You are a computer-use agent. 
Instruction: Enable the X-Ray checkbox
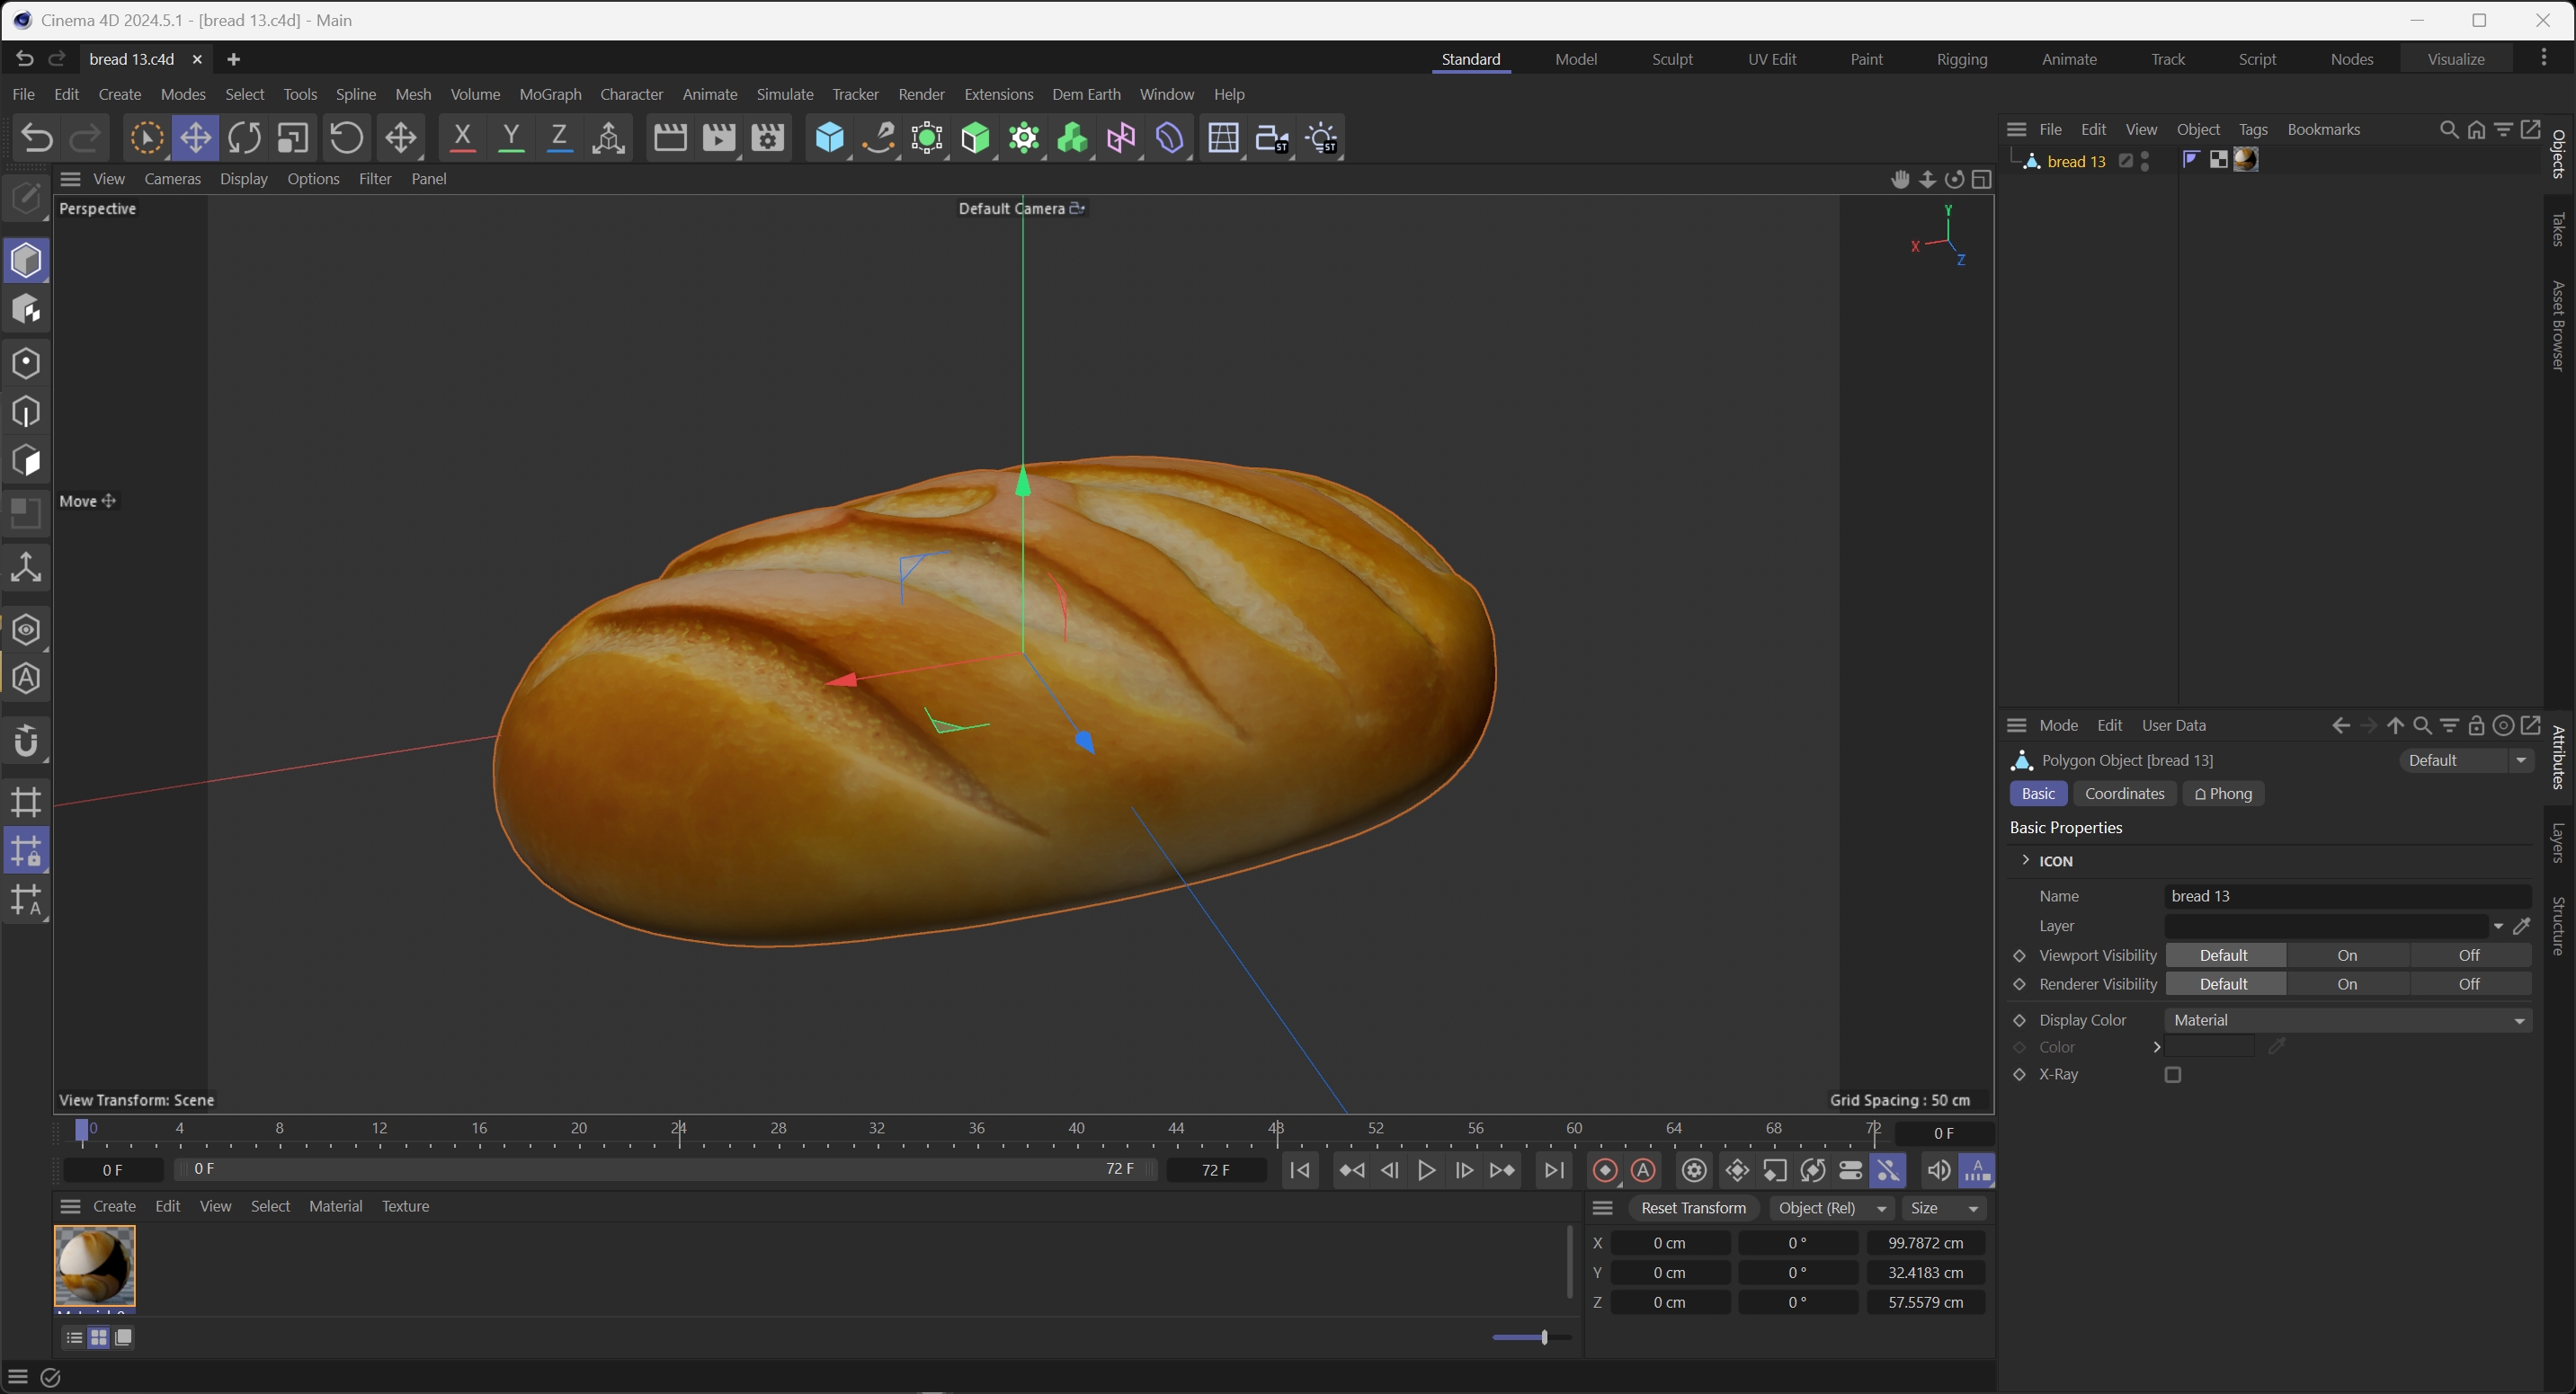pyautogui.click(x=2173, y=1074)
